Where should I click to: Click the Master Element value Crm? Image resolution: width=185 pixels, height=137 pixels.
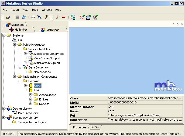(145, 107)
